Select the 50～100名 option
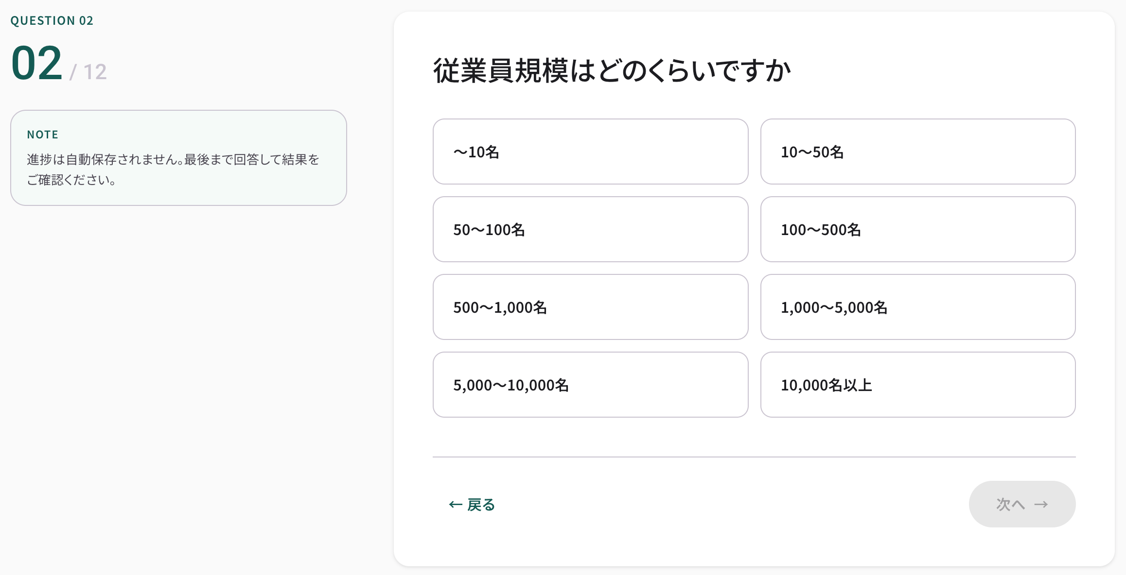 coord(590,229)
